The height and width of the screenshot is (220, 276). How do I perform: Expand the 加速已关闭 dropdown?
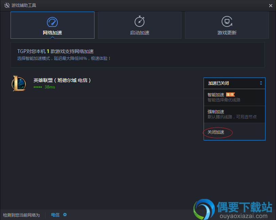pos(235,83)
